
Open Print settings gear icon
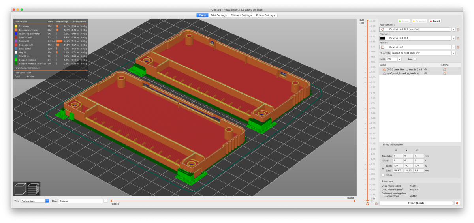point(458,29)
